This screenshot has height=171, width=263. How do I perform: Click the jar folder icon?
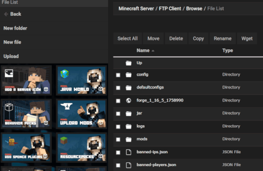point(128,113)
